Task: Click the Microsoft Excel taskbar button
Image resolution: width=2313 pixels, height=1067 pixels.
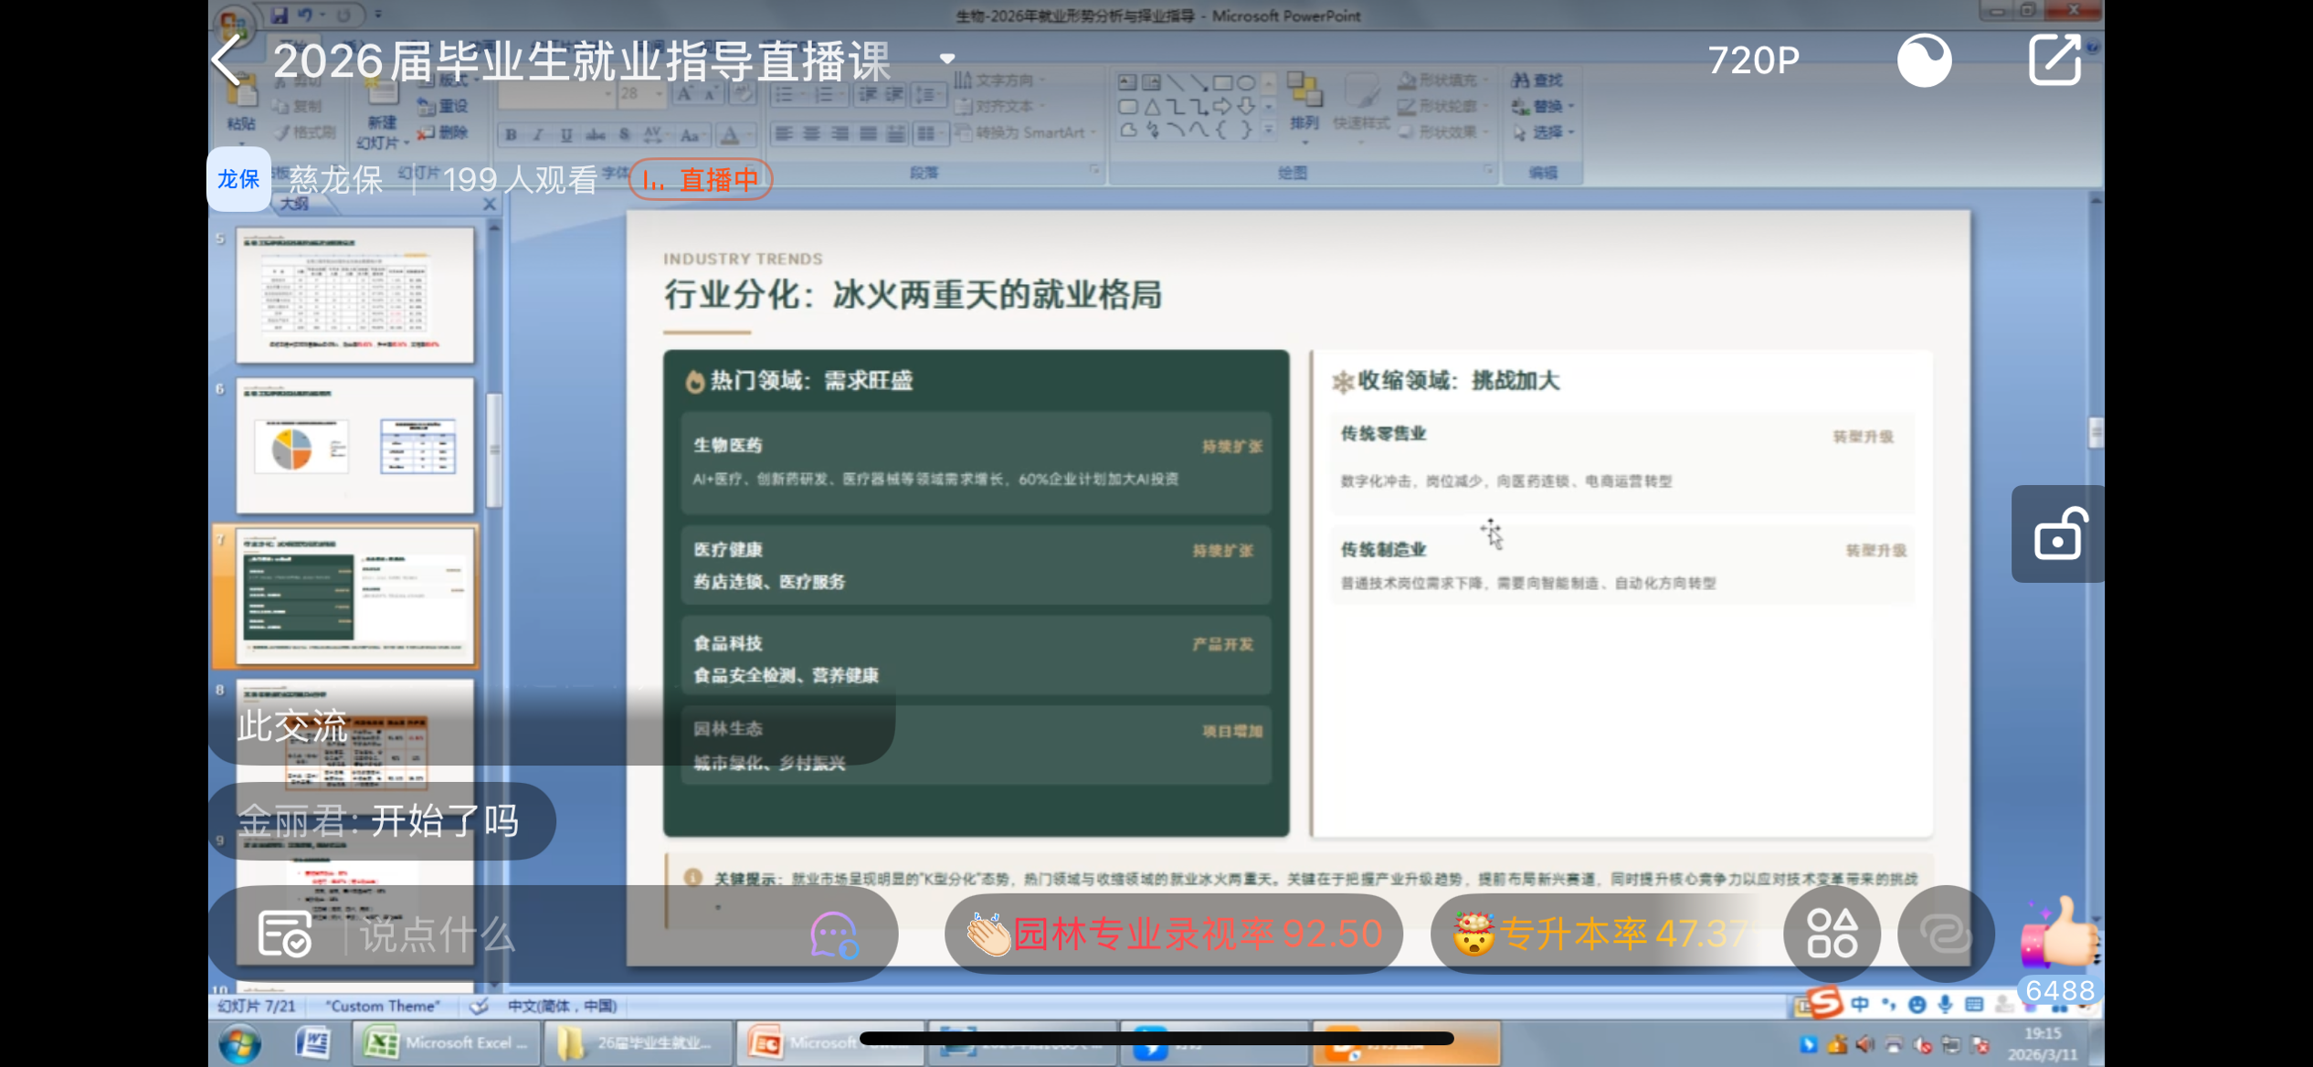Action: pyautogui.click(x=445, y=1043)
